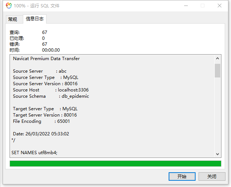Click the log scrollbar up arrow
The height and width of the screenshot is (187, 231).
[217, 58]
